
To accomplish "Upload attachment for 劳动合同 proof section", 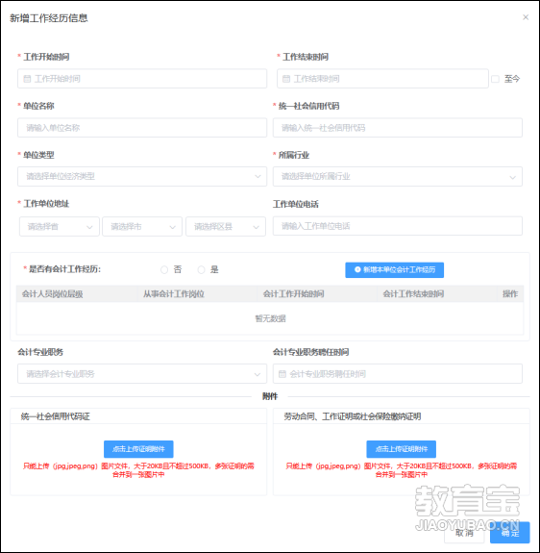I will tap(402, 449).
